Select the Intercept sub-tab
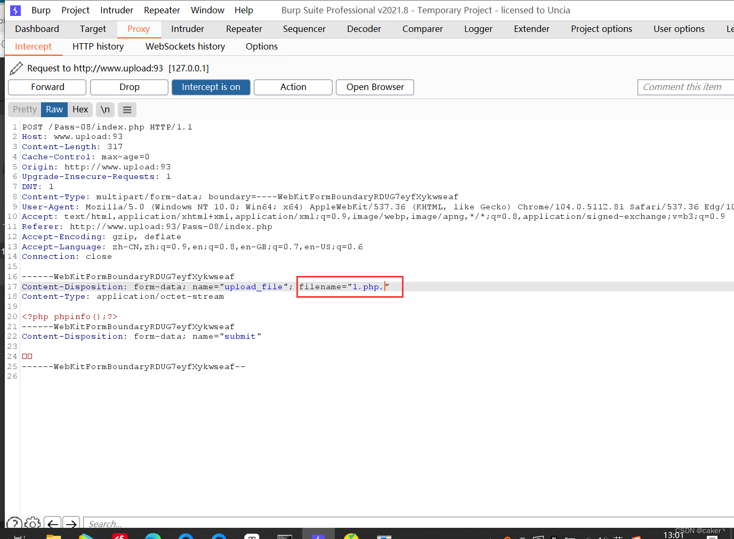 pos(33,47)
